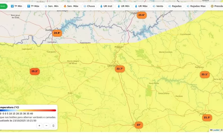This screenshot has height=139, width=223.
Task: Switch to Sen. Mín layer
Action: pyautogui.click(x=52, y=6)
